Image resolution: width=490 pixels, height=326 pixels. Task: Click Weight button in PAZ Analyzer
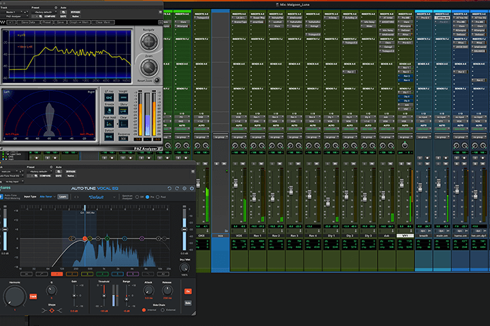pyautogui.click(x=123, y=98)
